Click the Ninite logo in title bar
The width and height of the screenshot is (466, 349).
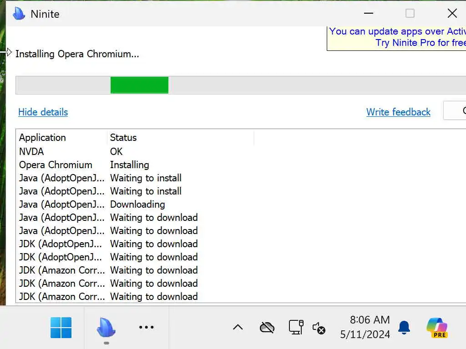point(19,14)
